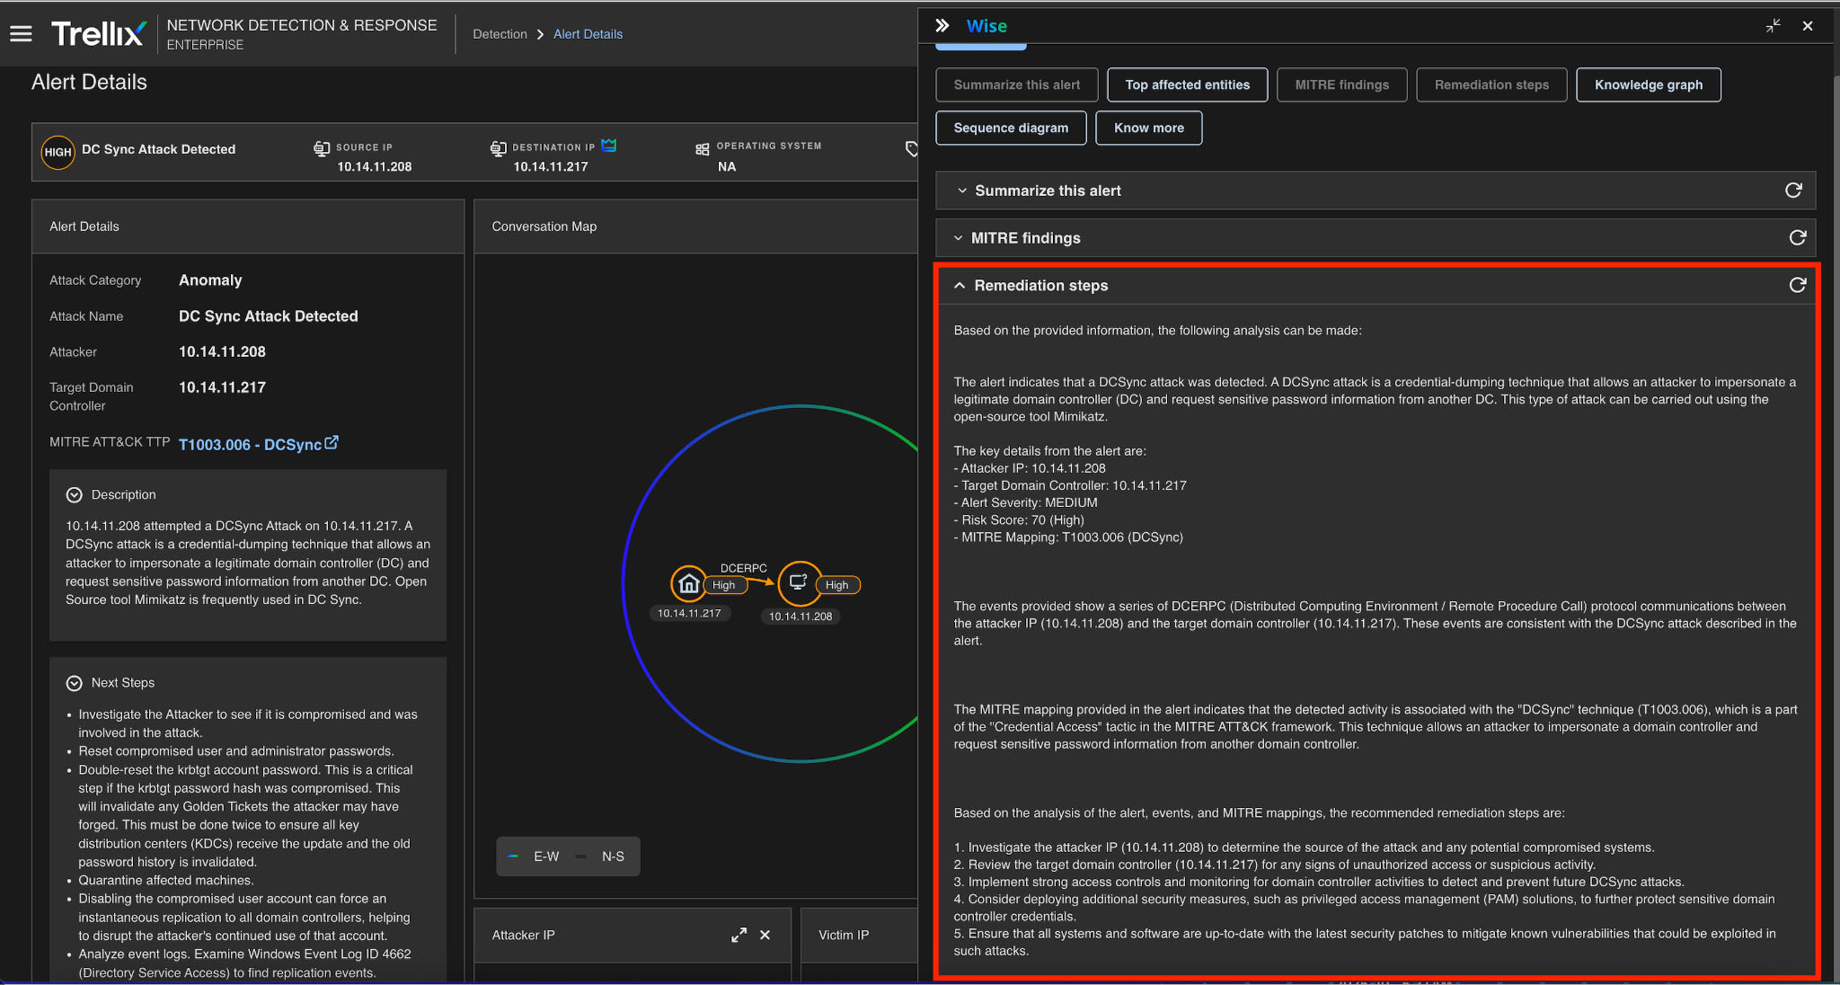Collapse the Wise panel with double chevron

[x=942, y=26]
